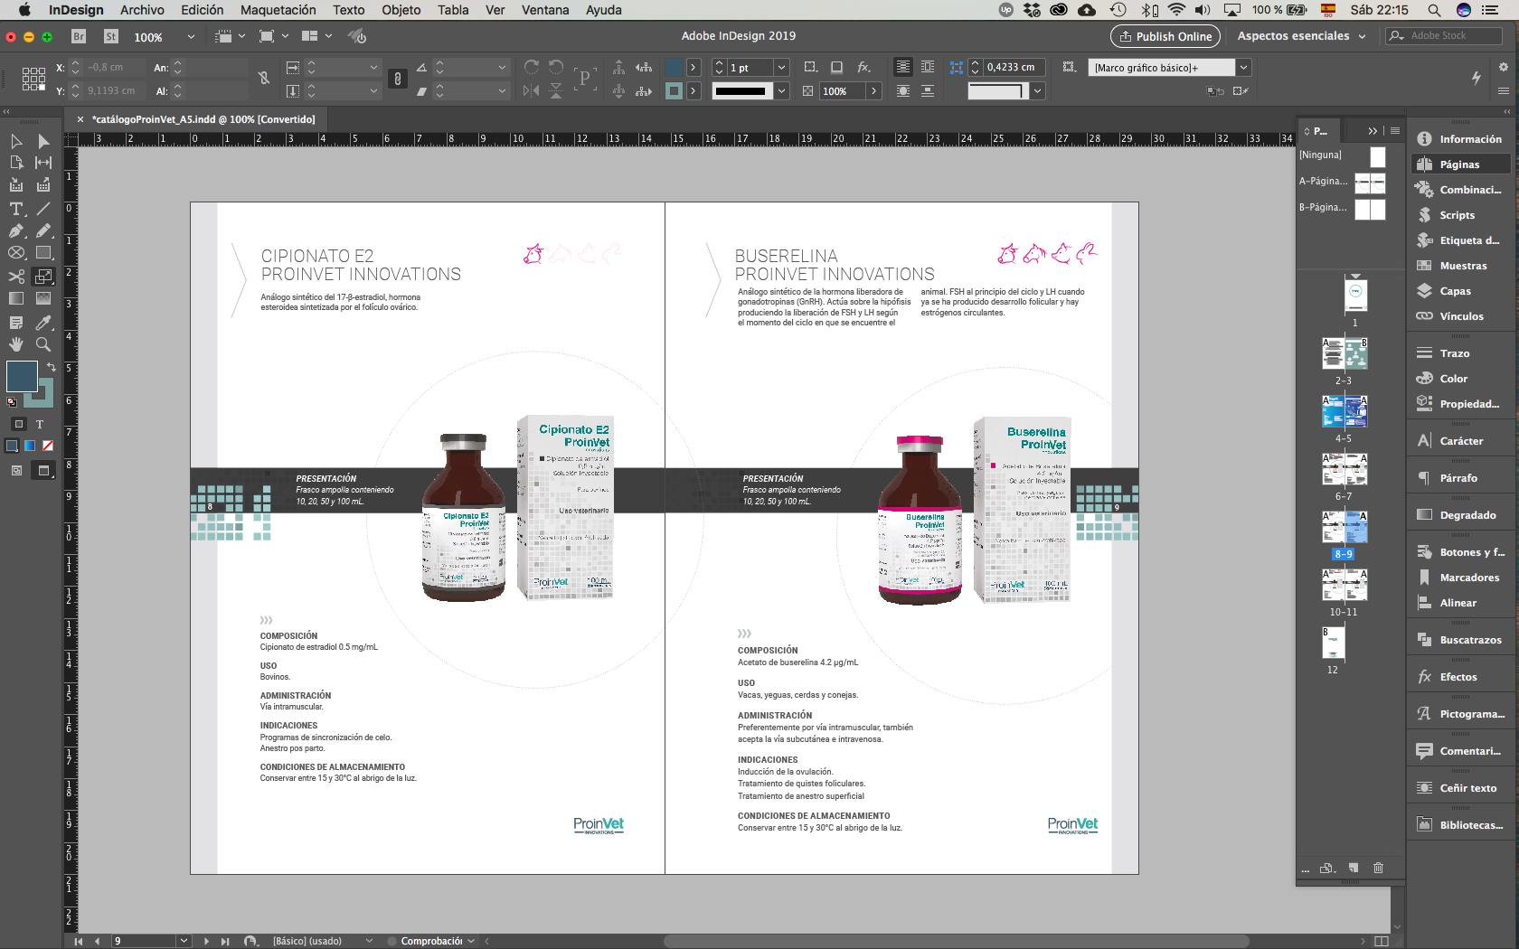This screenshot has height=949, width=1519.
Task: Select reference point locator grid
Action: click(33, 79)
